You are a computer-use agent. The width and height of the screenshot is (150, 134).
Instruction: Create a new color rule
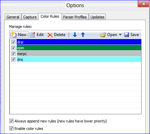19,35
